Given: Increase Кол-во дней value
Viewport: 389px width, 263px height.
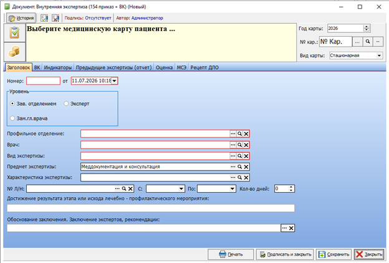Looking at the screenshot, I should (291, 187).
